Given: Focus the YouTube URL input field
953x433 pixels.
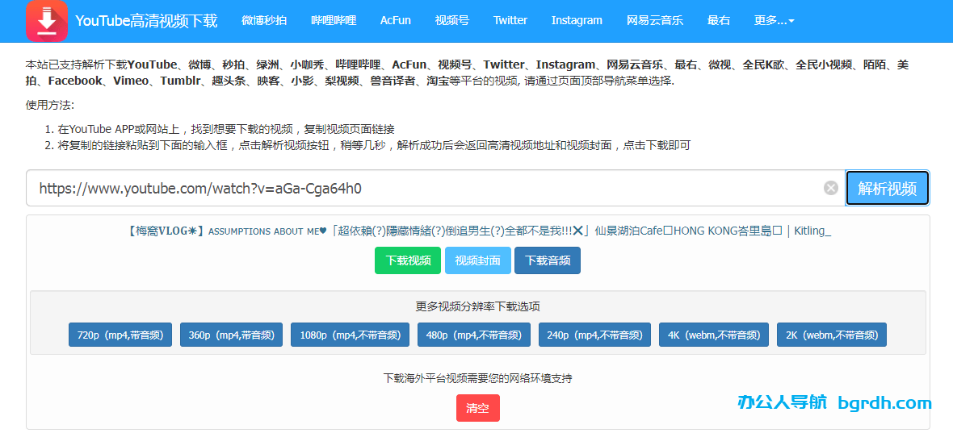Looking at the screenshot, I should pyautogui.click(x=435, y=188).
